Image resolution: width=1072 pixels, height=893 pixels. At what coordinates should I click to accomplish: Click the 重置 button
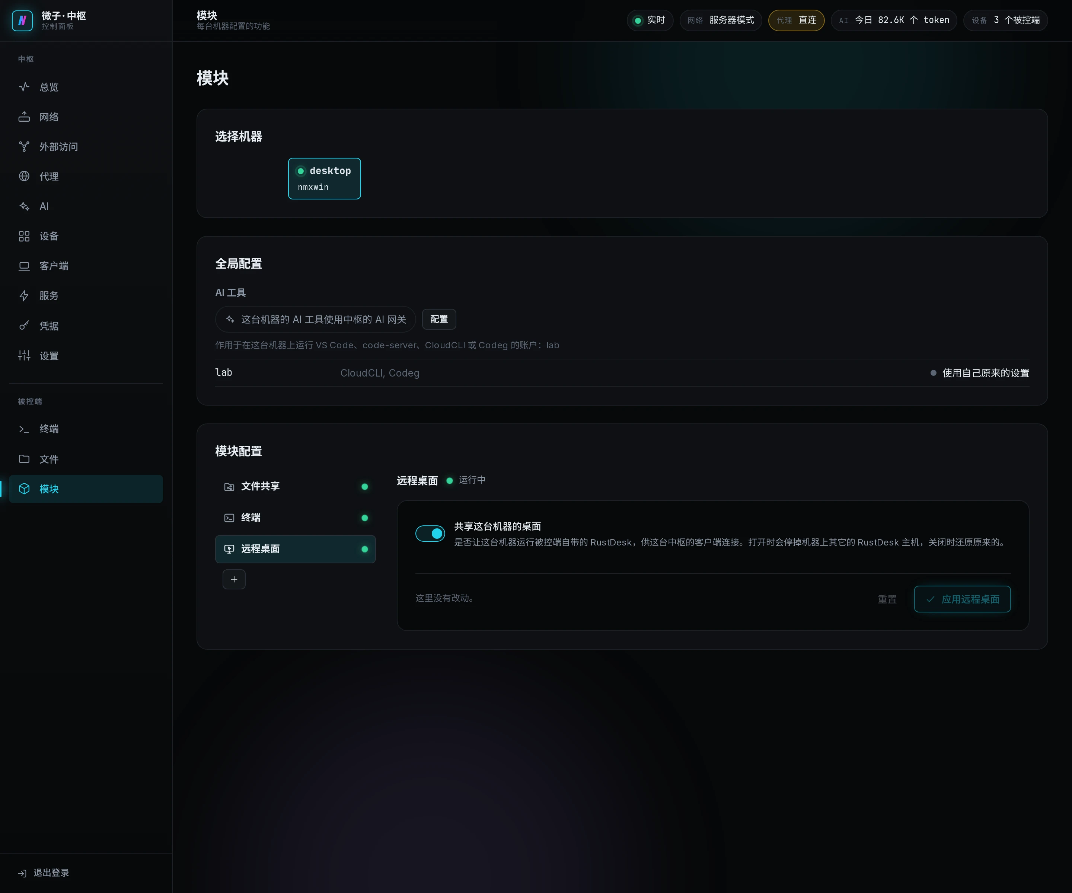coord(887,599)
